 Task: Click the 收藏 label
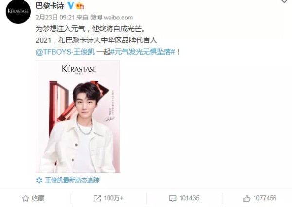pos(38,198)
